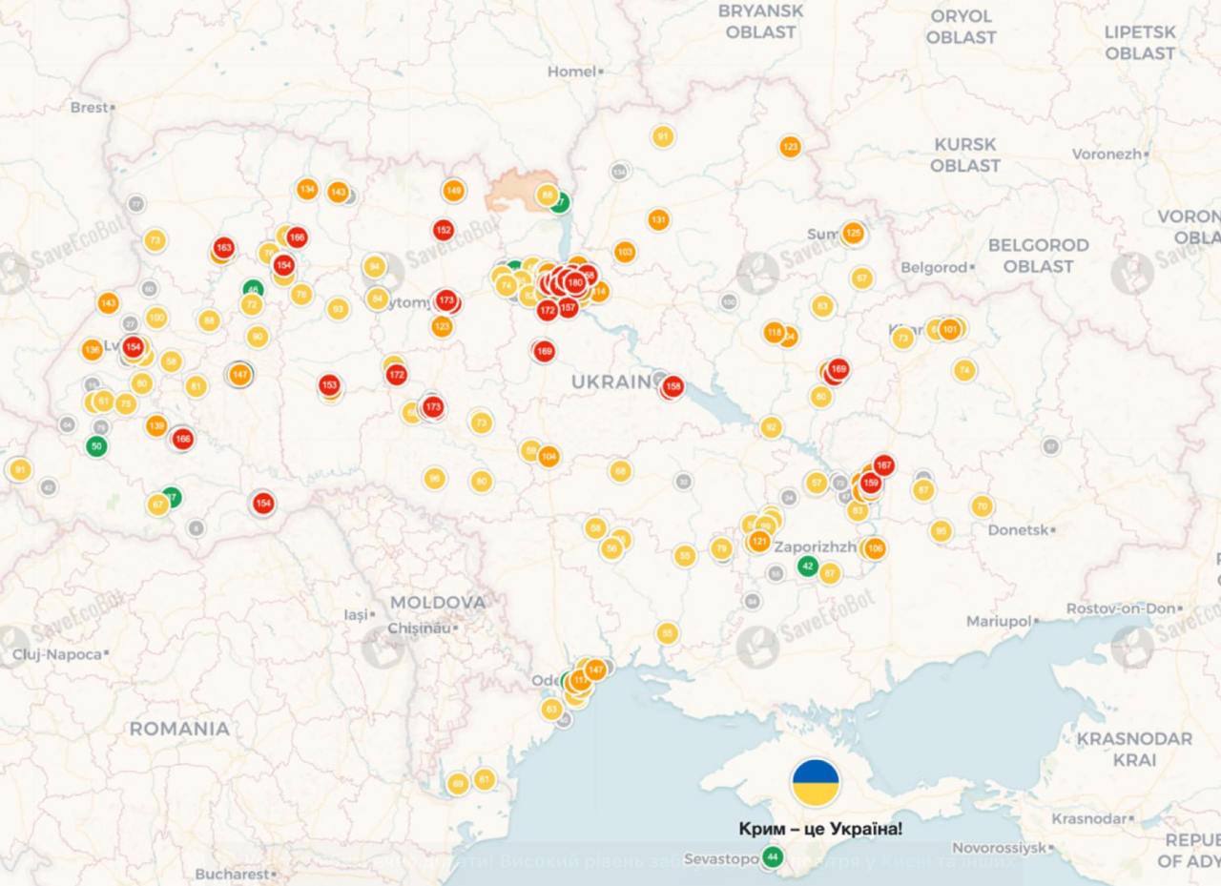The width and height of the screenshot is (1221, 886).
Task: Click the 'Крим – це Україна!' caption
Action: [820, 829]
